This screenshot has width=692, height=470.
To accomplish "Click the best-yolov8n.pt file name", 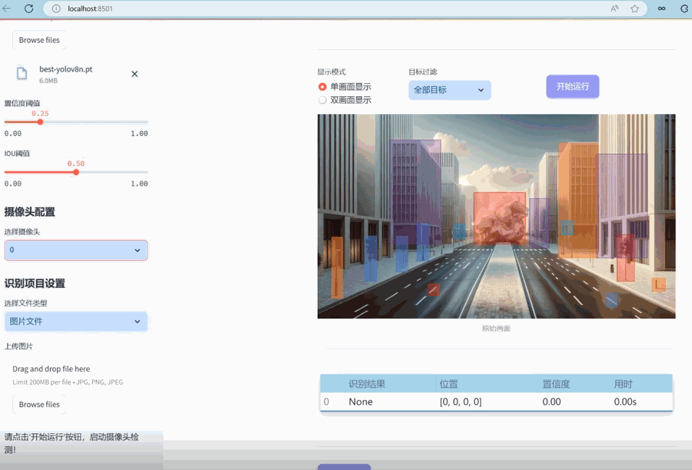I will coord(66,69).
